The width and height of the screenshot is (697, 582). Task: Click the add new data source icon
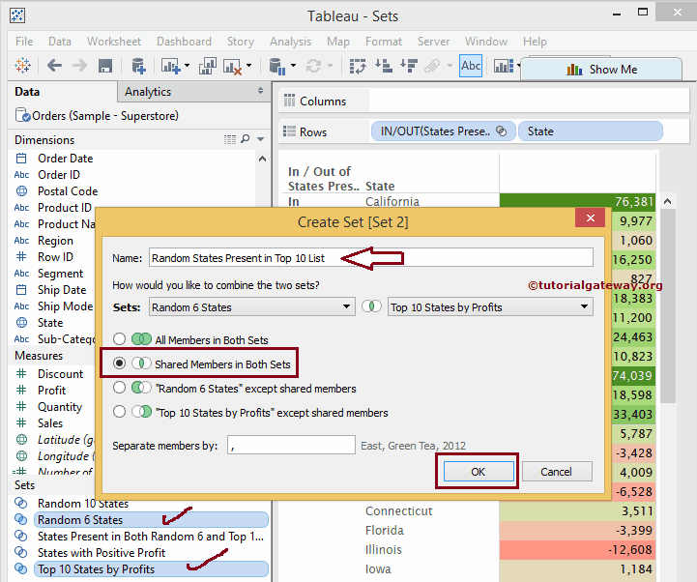click(138, 67)
